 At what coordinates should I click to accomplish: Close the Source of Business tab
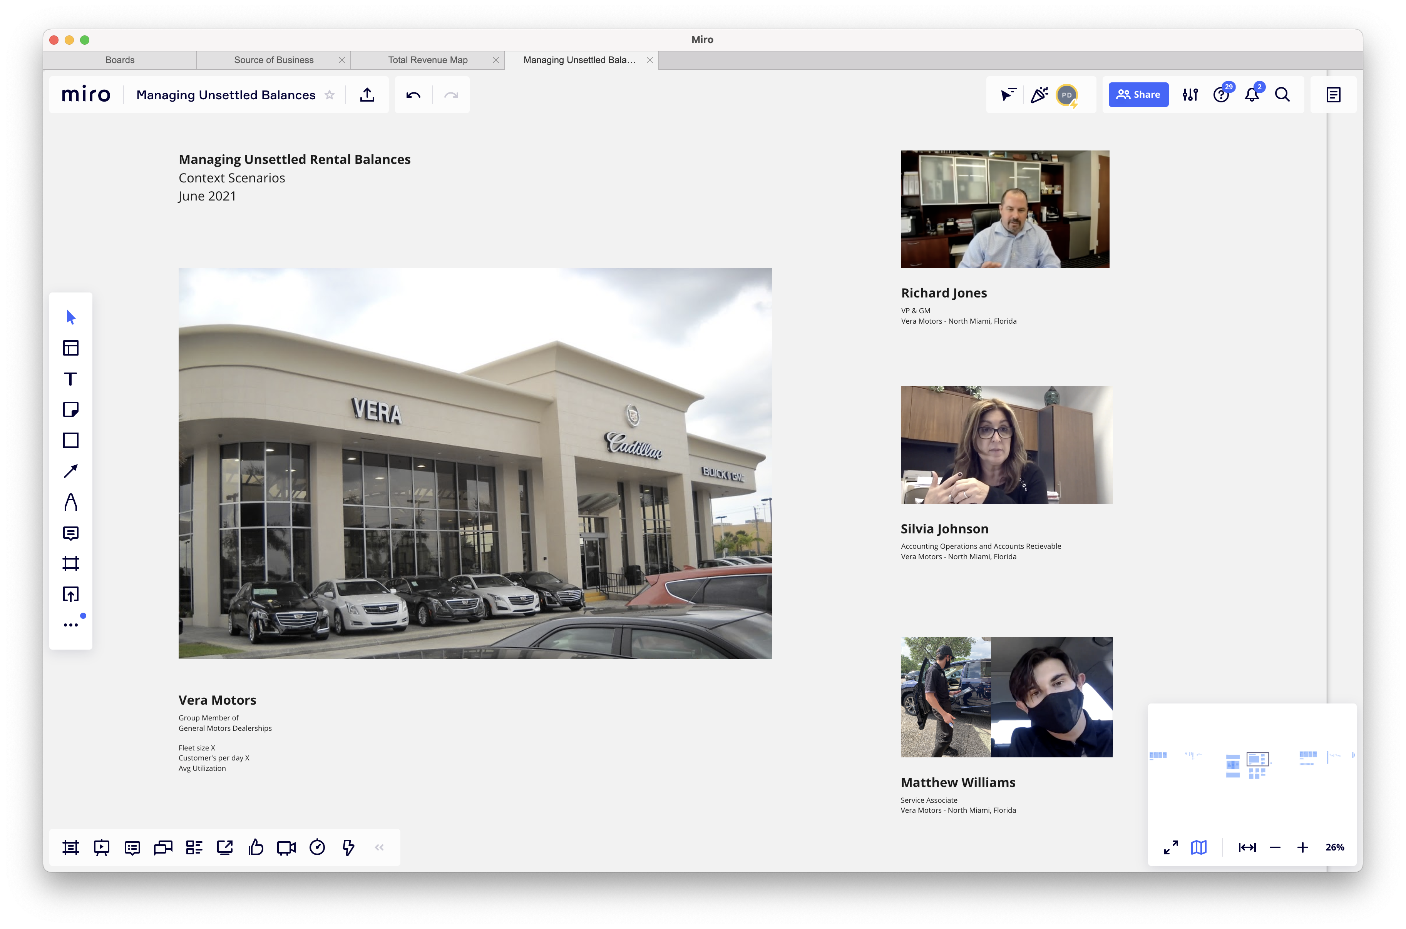342,60
